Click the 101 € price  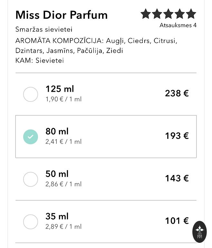point(177,221)
